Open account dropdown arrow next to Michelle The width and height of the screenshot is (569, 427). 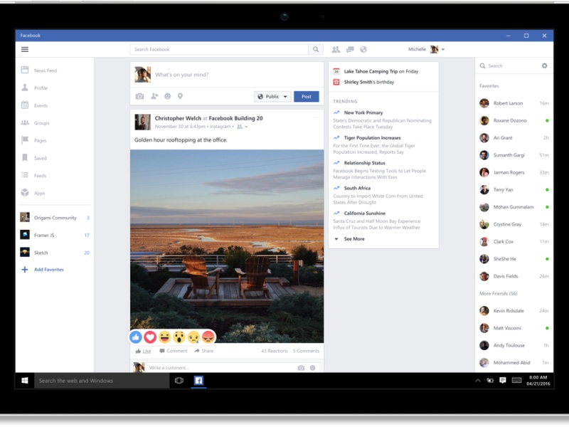[x=443, y=49]
